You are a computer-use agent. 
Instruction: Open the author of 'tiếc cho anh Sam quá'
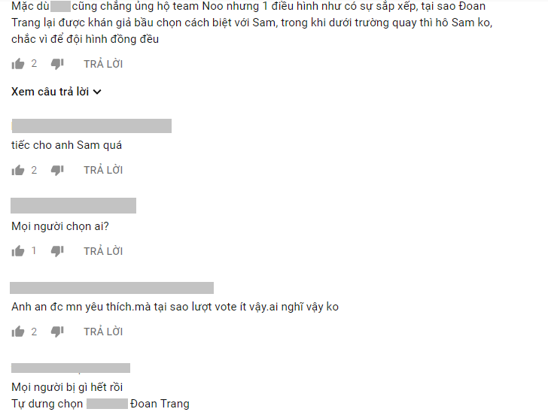tap(92, 126)
